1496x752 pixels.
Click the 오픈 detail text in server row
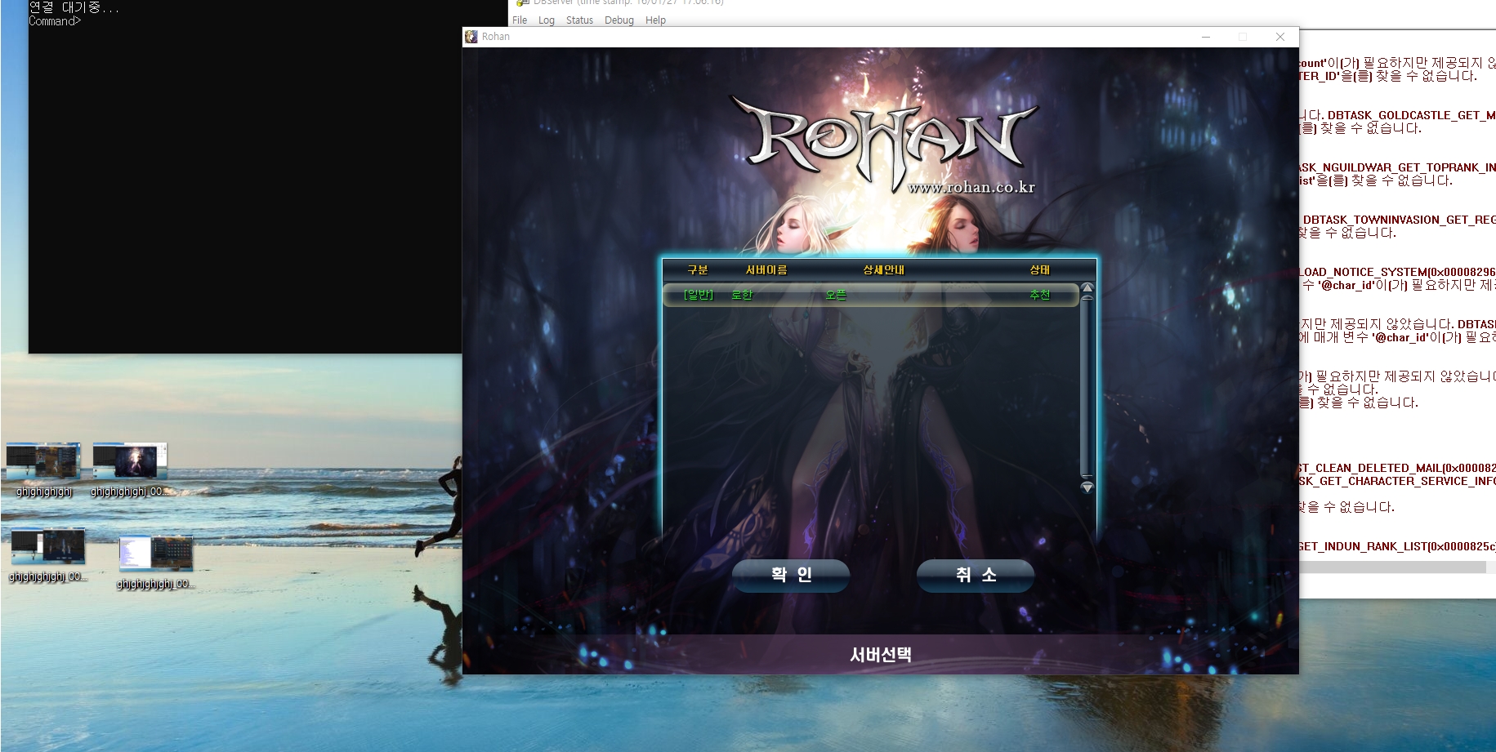(x=836, y=295)
